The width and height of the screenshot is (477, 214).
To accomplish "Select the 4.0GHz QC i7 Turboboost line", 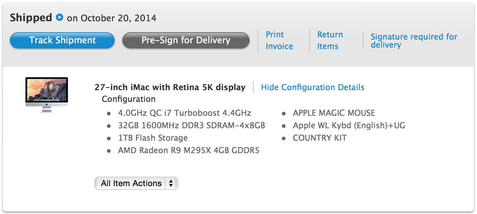I will coord(184,113).
